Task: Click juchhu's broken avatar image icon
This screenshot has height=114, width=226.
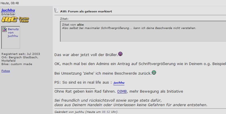Action: 5,30
